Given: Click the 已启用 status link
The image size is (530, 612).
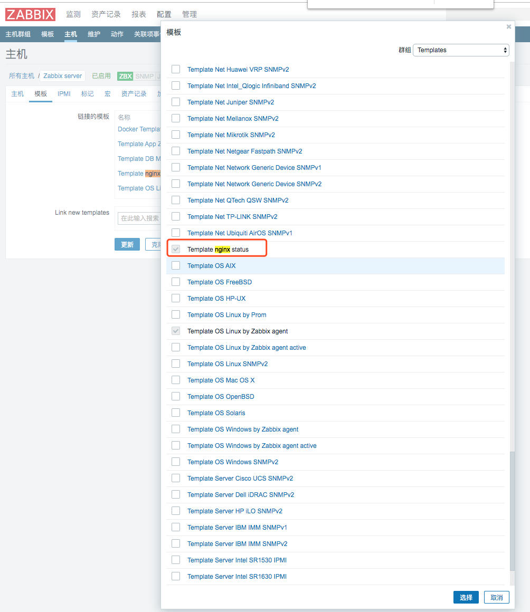Looking at the screenshot, I should click(101, 76).
